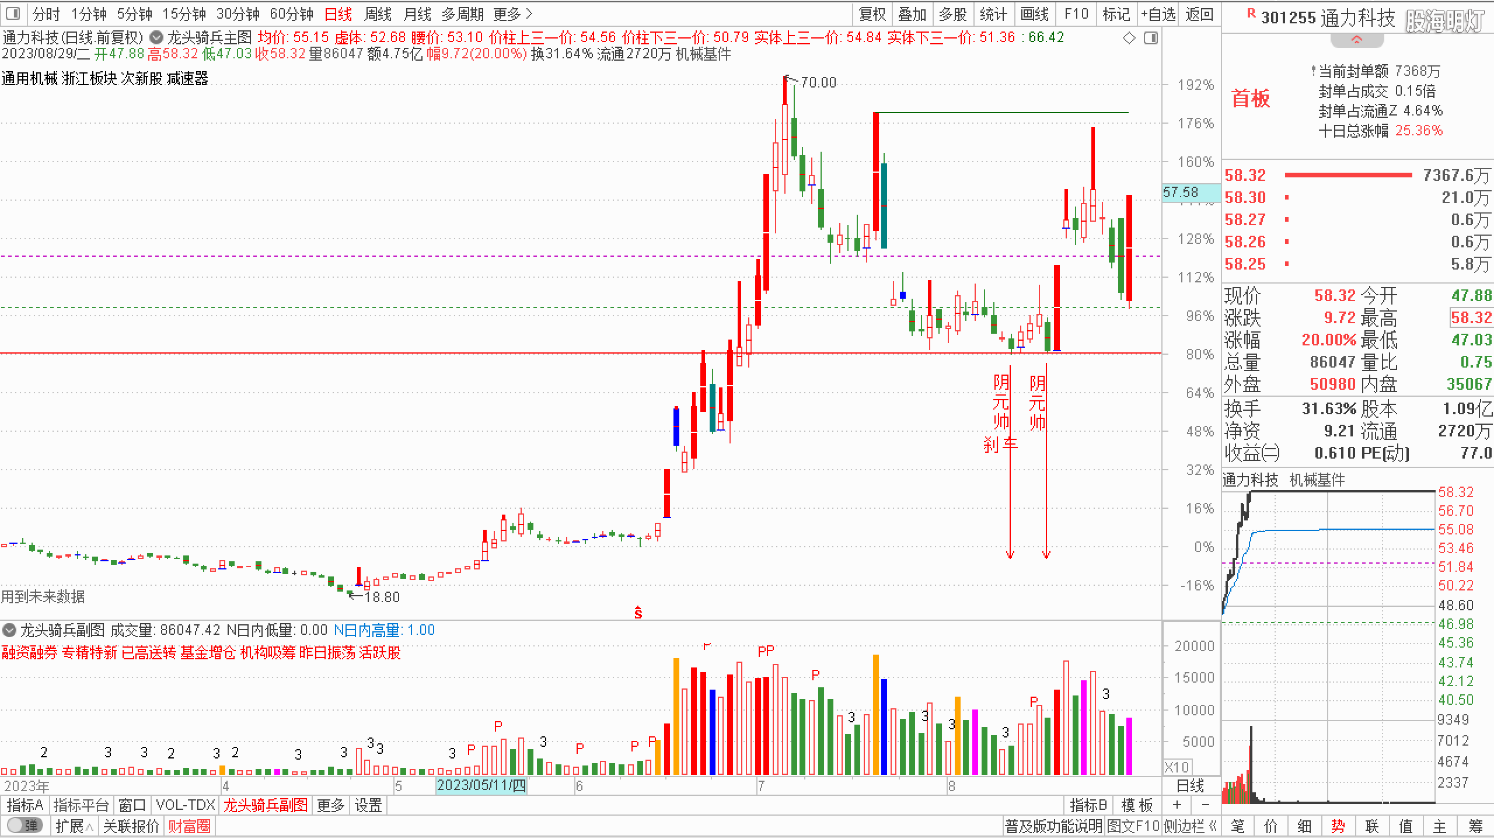This screenshot has height=839, width=1494.
Task: Click the +自选 add to watchlist button
Action: click(1158, 13)
